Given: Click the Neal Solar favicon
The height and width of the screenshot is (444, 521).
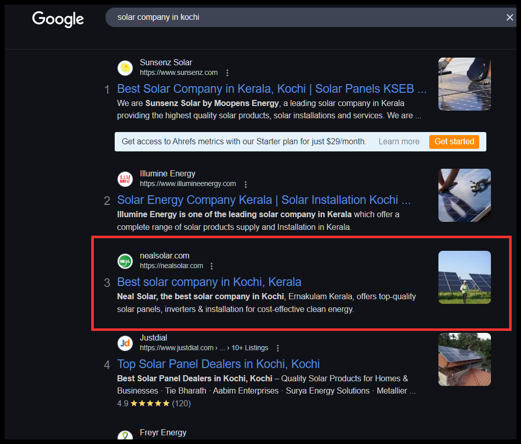Looking at the screenshot, I should [x=125, y=261].
